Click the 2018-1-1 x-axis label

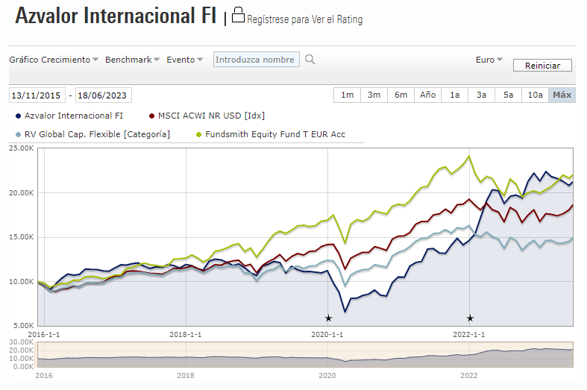pos(186,334)
